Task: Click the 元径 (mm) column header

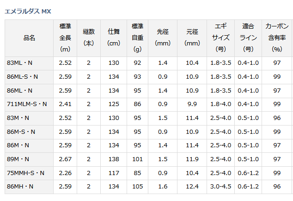Action: tap(192, 38)
